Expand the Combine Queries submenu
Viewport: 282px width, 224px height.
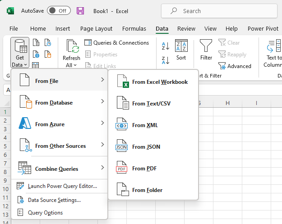(x=59, y=169)
